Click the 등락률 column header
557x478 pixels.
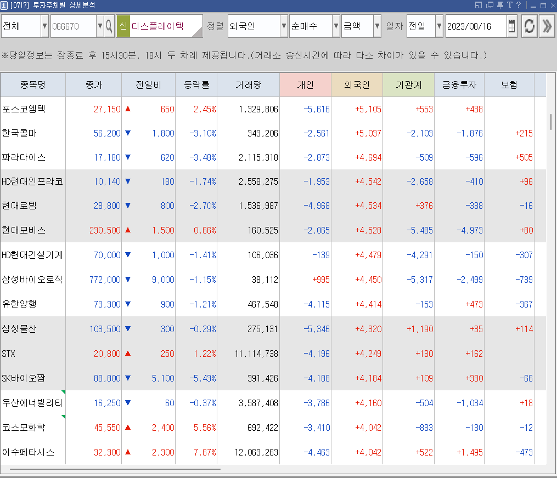coord(196,85)
